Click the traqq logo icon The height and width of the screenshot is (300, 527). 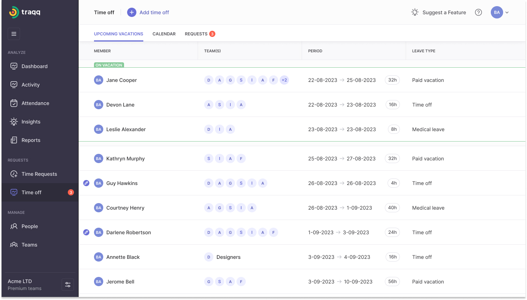(13, 12)
